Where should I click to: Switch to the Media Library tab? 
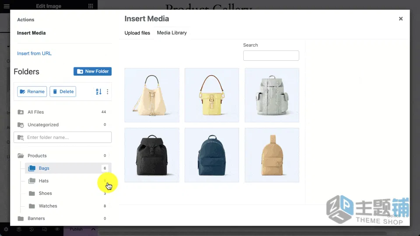pos(171,33)
